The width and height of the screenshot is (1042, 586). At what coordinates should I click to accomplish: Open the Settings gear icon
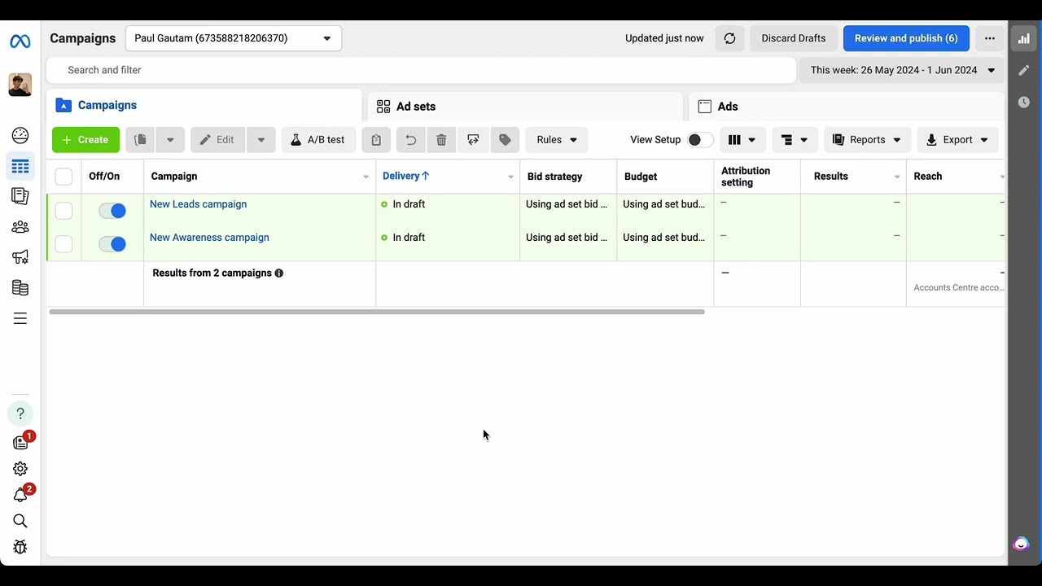(20, 469)
